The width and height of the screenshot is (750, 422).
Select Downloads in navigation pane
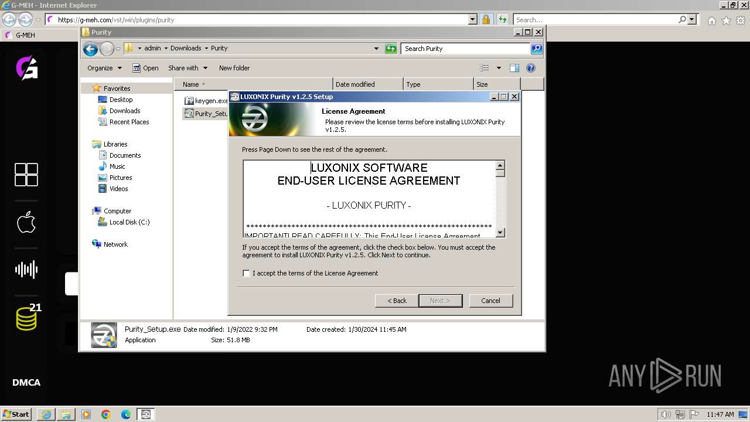[124, 111]
